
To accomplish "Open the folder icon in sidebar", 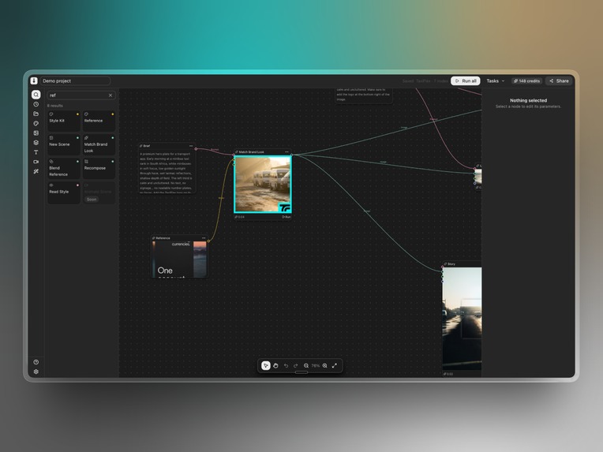I will click(36, 114).
